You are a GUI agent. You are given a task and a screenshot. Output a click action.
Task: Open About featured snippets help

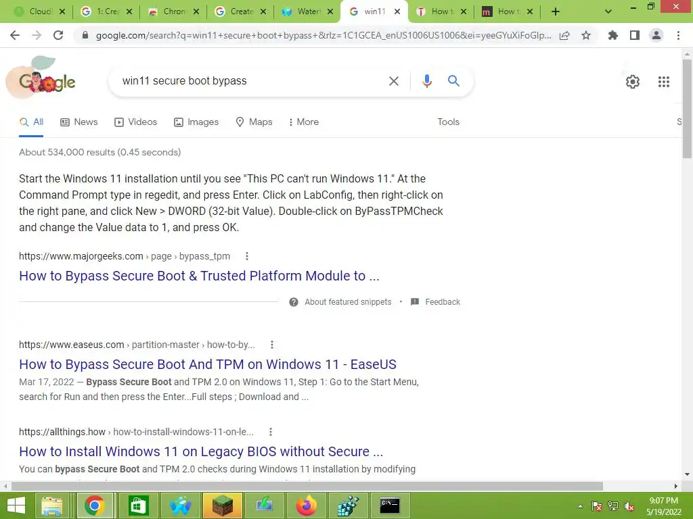340,302
